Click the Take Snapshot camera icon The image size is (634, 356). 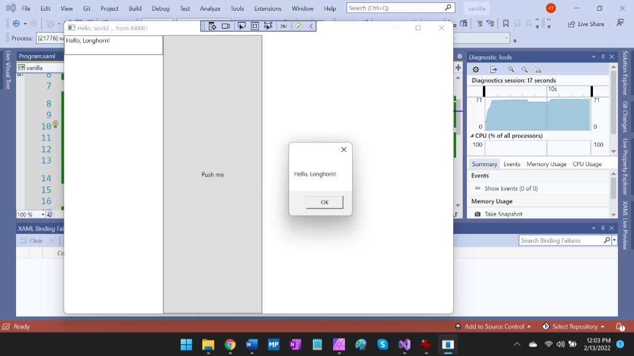click(x=478, y=214)
